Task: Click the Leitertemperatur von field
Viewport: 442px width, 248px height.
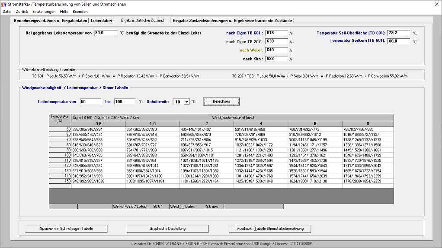Action: [90, 102]
